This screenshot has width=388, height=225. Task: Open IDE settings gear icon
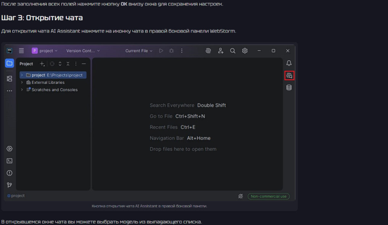(245, 51)
